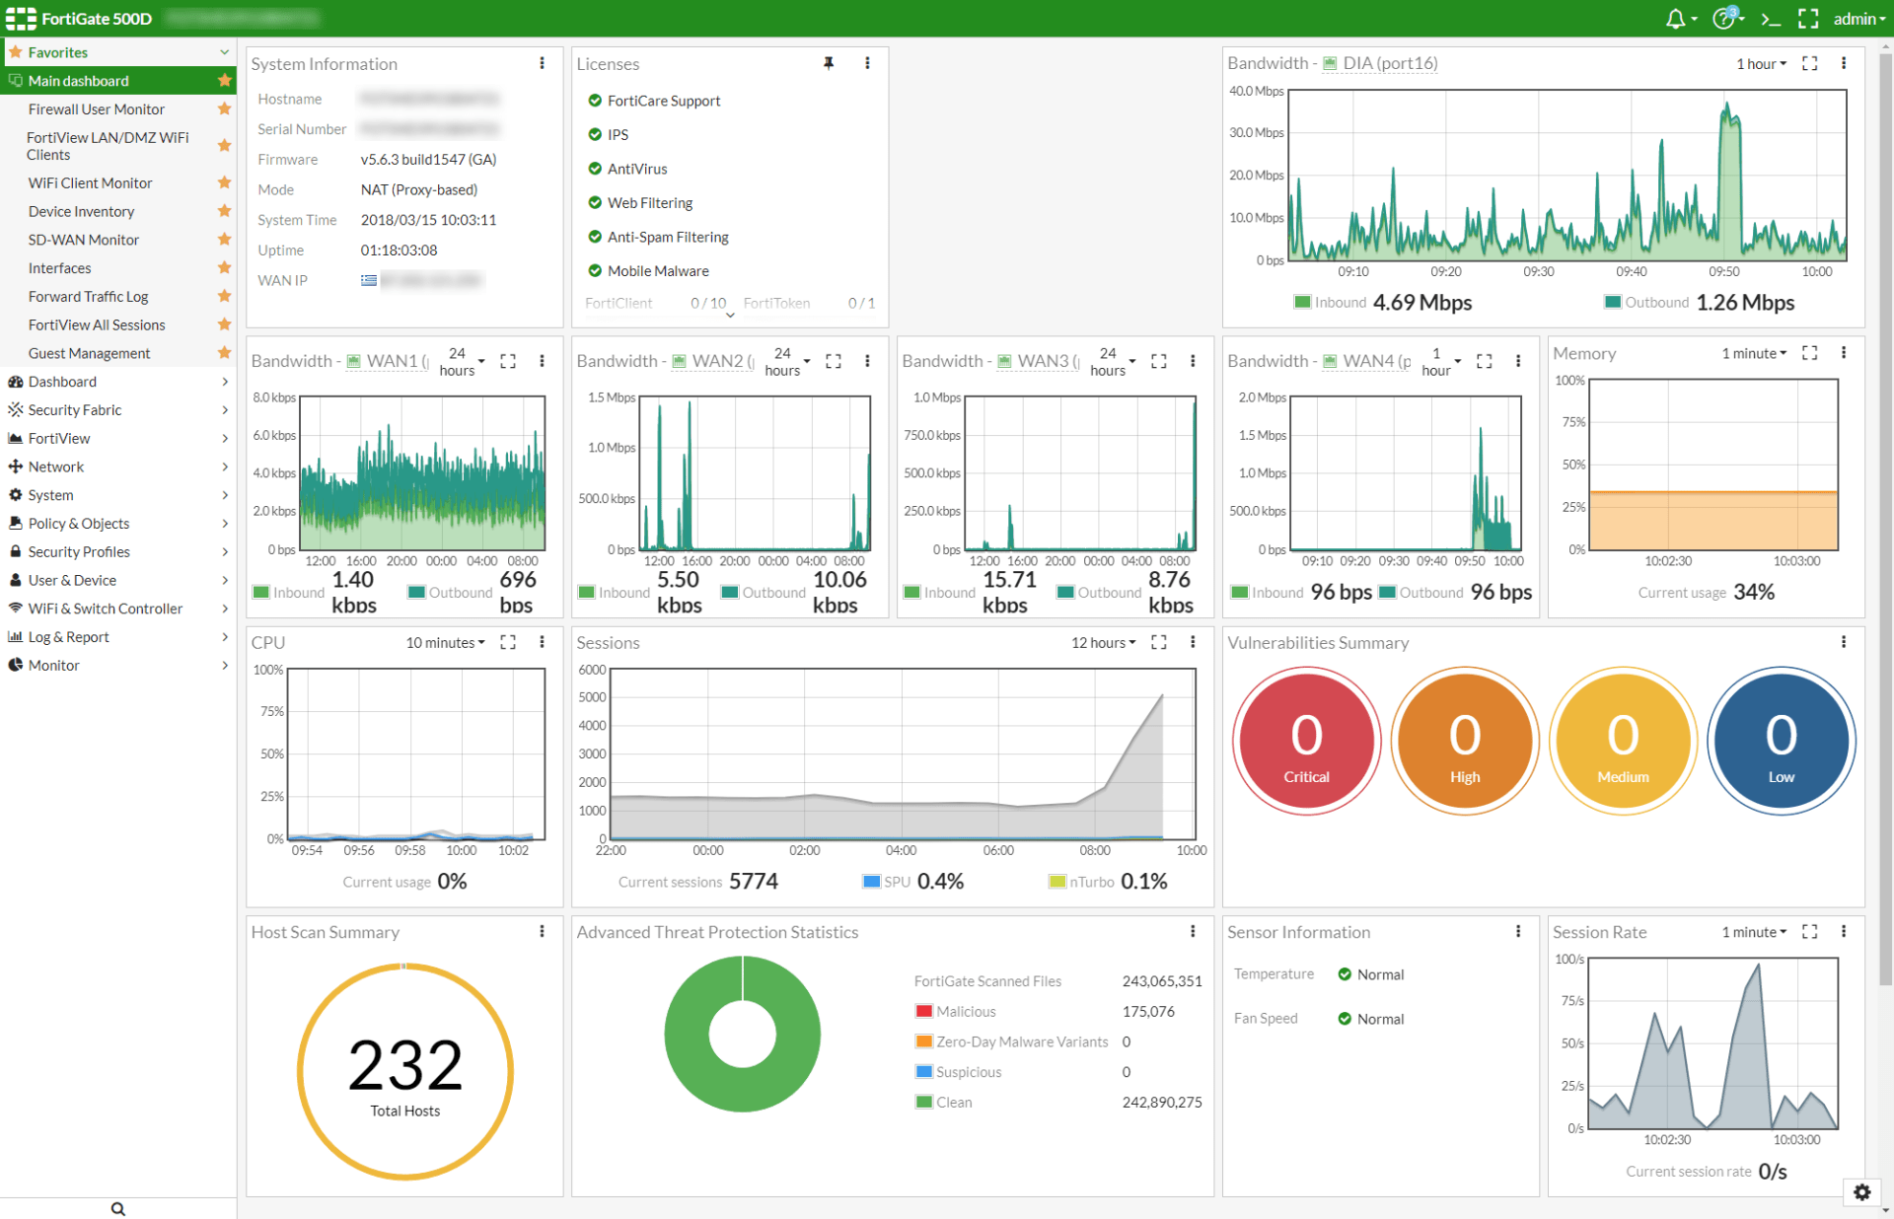Open WAN3 bandwidth widget options
The height and width of the screenshot is (1219, 1894).
[1193, 361]
